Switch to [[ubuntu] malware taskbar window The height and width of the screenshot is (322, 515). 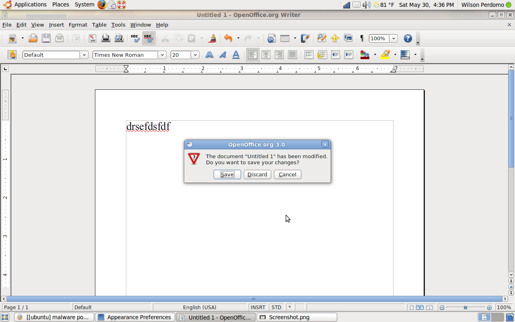click(54, 317)
